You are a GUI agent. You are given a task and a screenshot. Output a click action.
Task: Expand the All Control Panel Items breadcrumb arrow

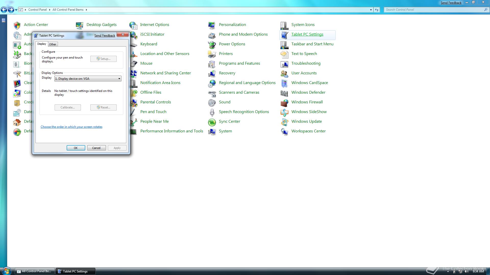tap(86, 10)
